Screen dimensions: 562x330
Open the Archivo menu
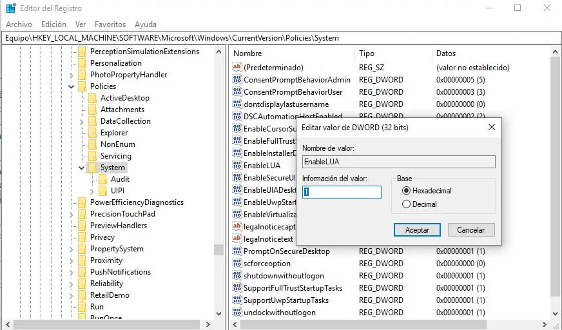19,24
